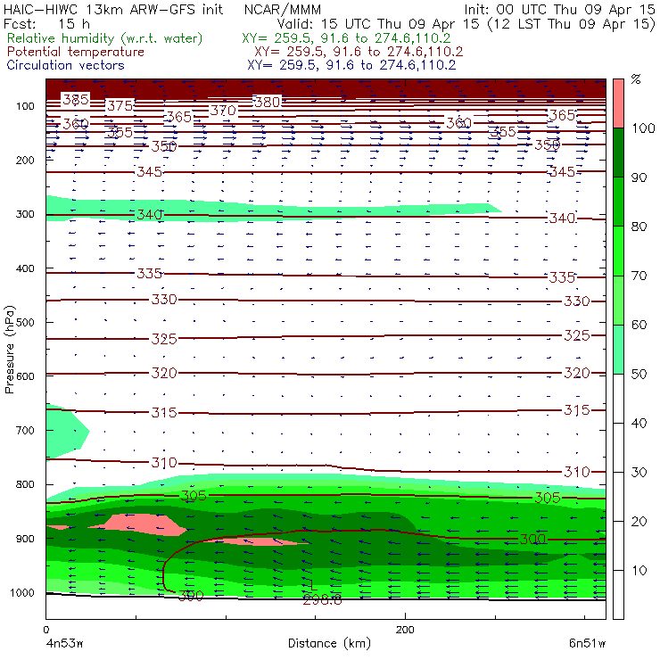
Task: Click the left-side '340' contour label
Action: [149, 215]
